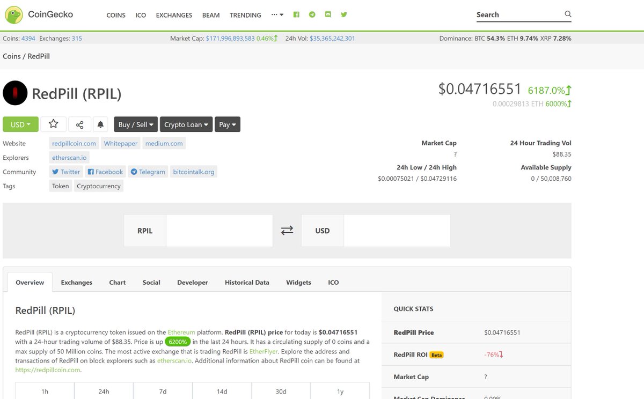Click the Beta badge beside RedPill ROI

point(436,355)
